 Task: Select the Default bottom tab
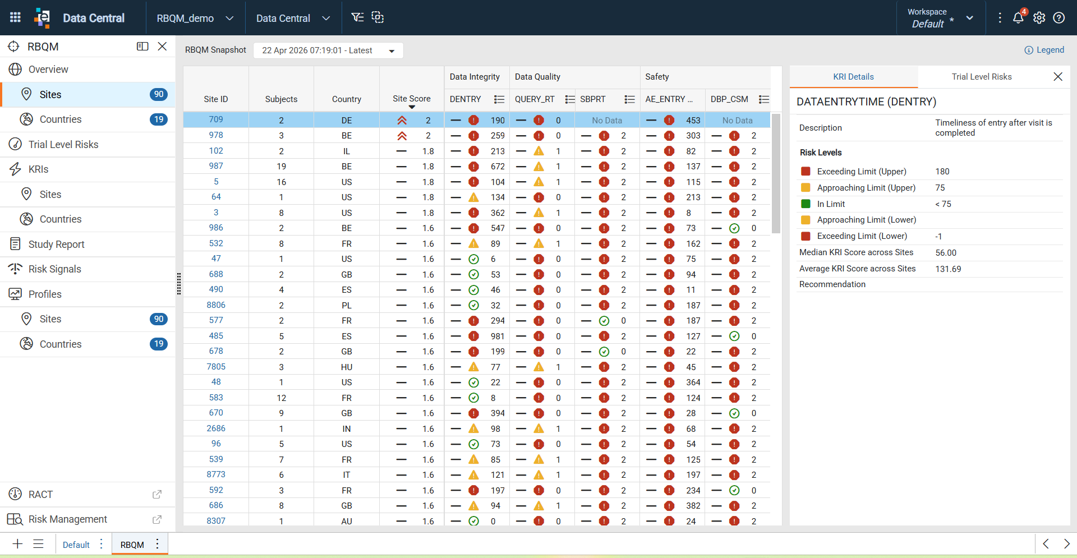coord(76,545)
